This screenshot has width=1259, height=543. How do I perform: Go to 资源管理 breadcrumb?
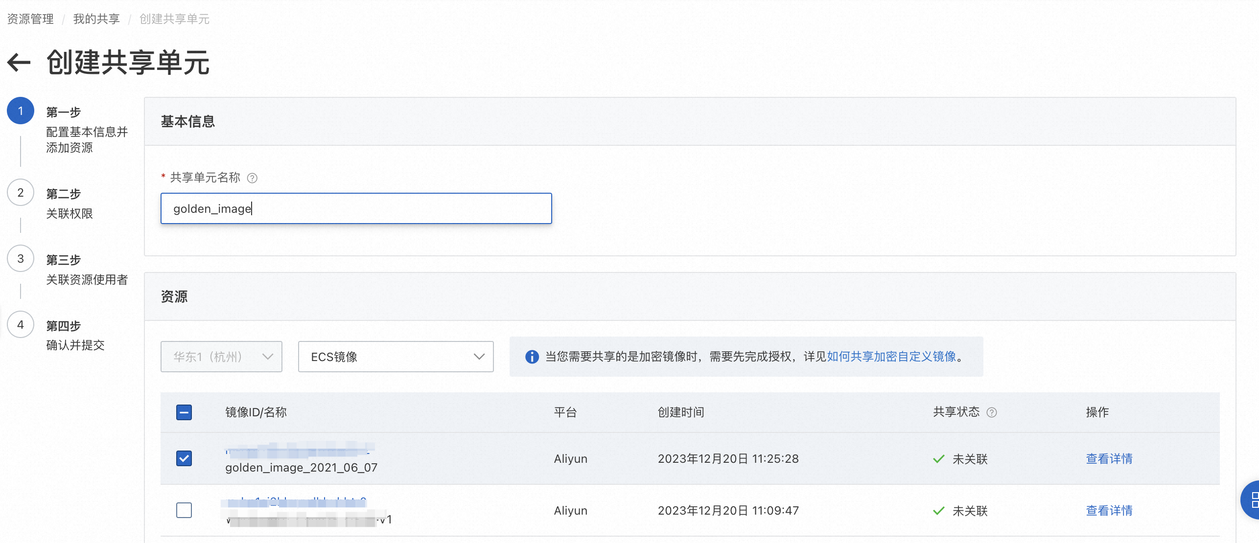coord(30,19)
